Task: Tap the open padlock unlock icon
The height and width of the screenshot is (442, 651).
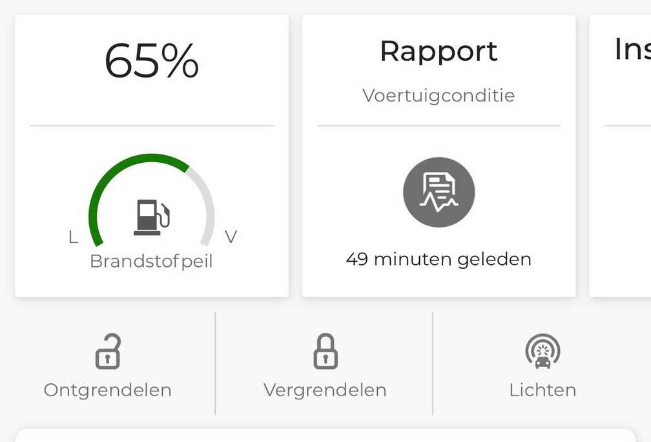Action: click(108, 352)
